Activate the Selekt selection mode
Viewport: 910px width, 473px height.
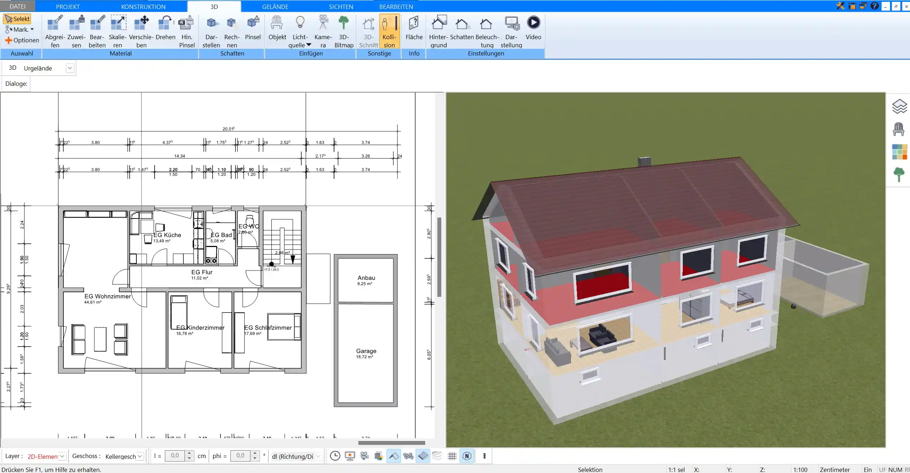(17, 19)
